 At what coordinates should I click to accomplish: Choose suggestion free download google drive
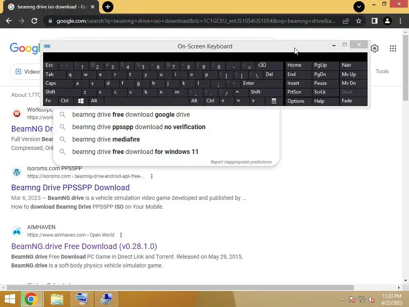pos(166,115)
